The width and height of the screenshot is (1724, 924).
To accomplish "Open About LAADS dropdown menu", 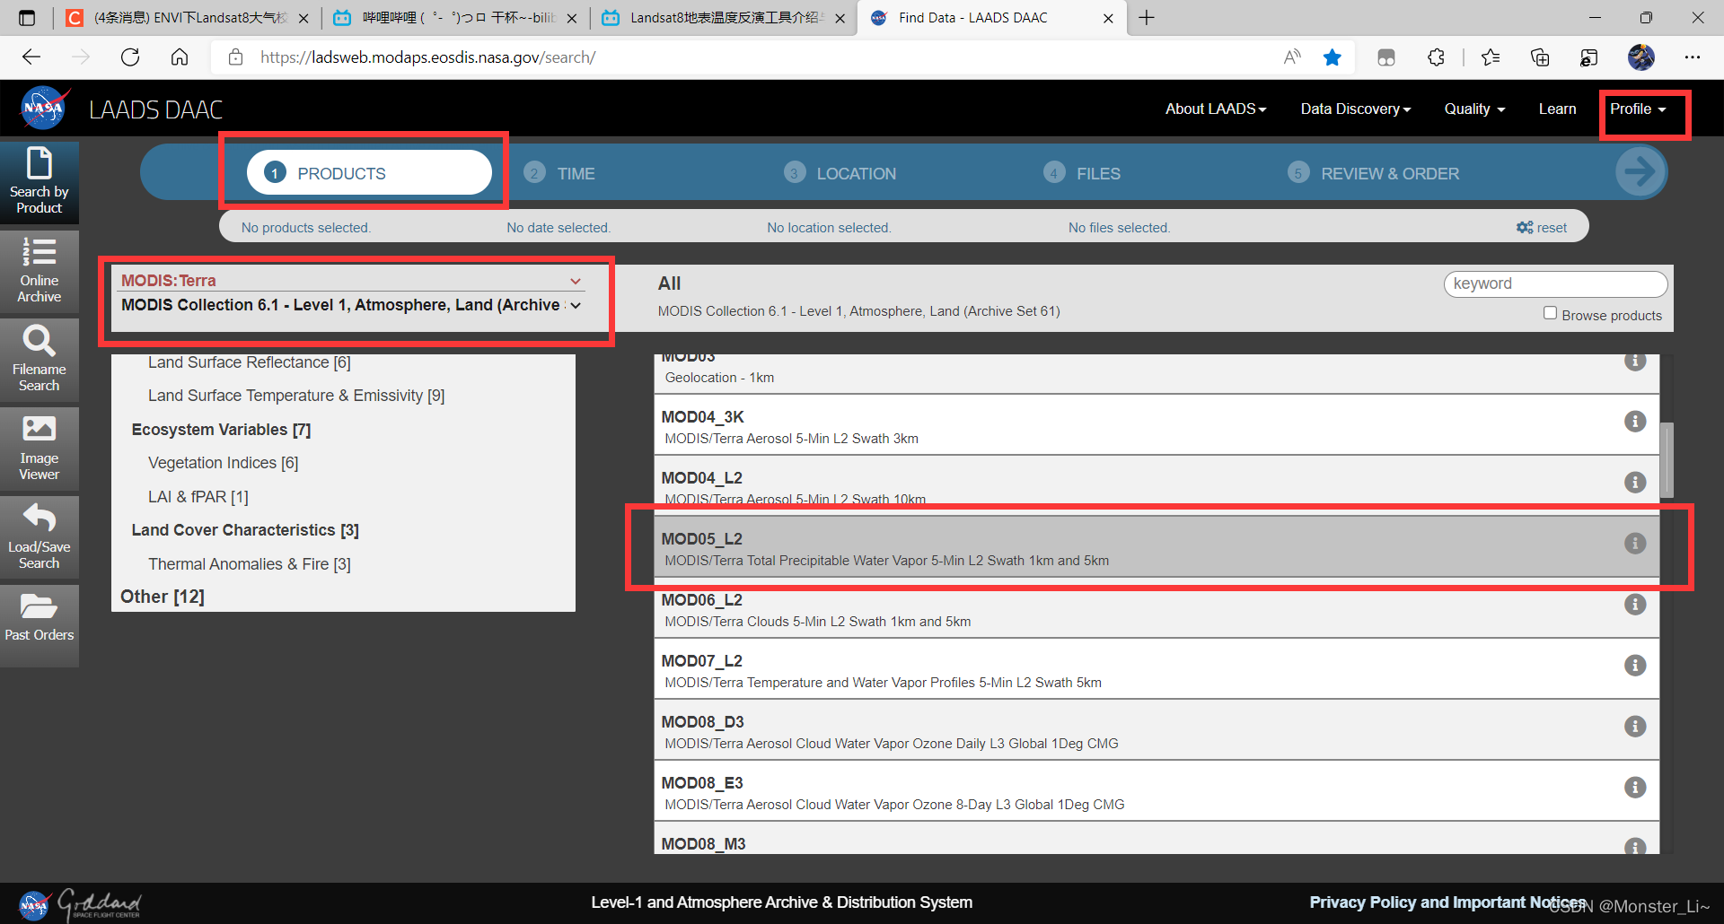I will tap(1216, 109).
